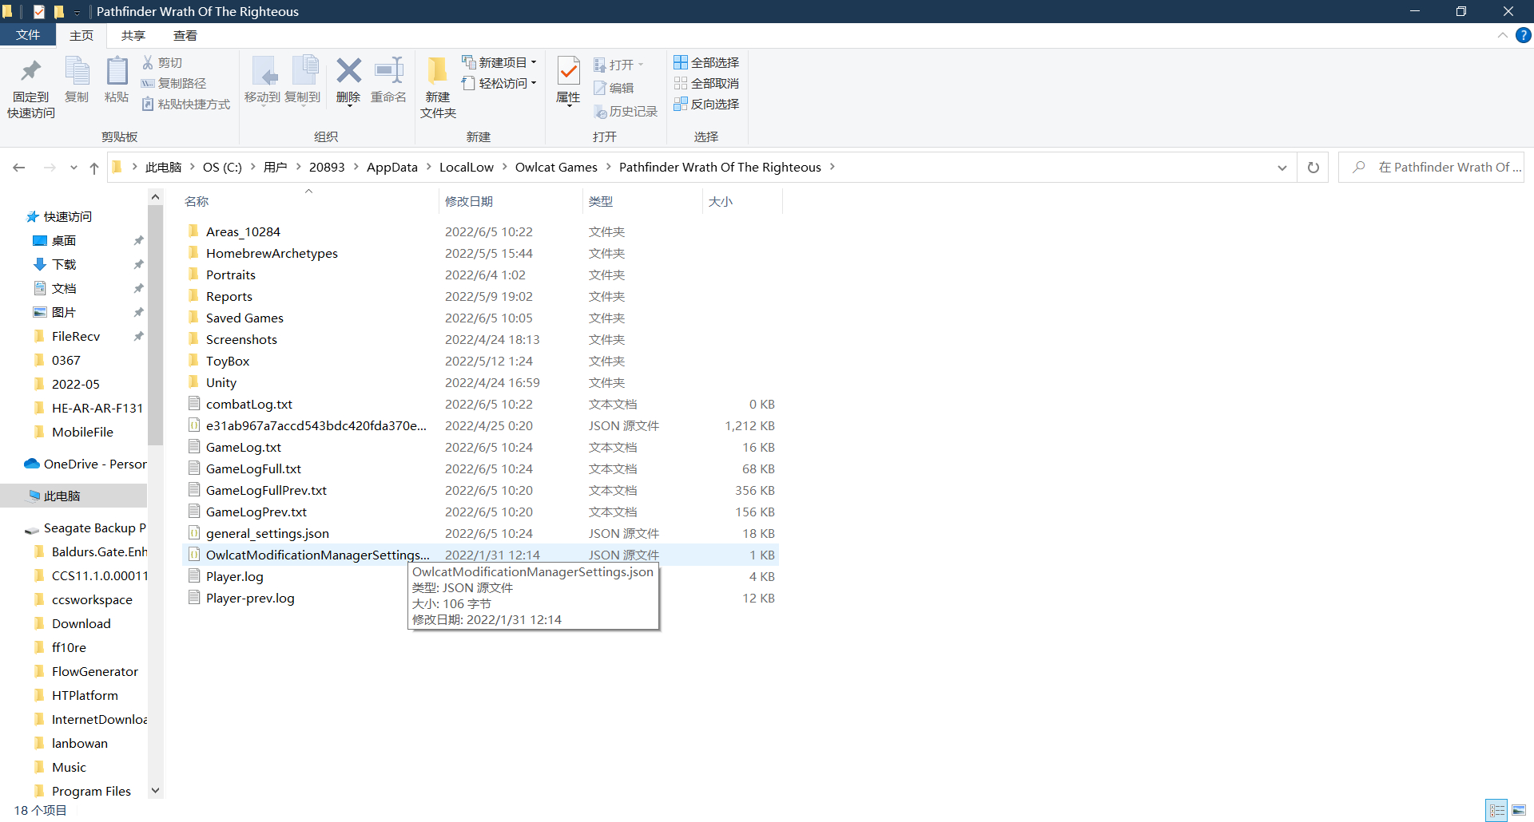Click 剪切 scissors in the ribbon
The image size is (1534, 822).
[162, 62]
